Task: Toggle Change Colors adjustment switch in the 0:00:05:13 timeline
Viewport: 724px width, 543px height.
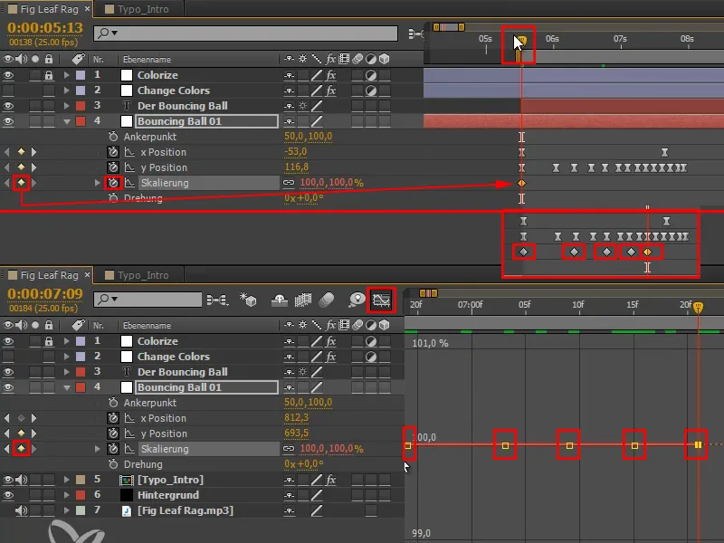Action: 371,90
